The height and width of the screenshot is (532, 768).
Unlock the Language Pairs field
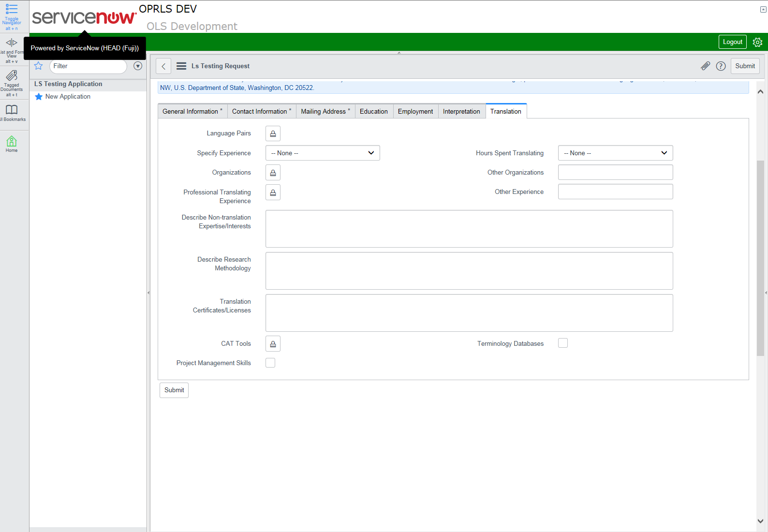point(273,133)
